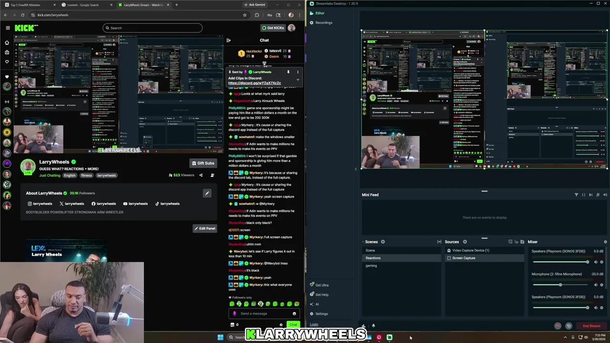Open Chrome profile avatar menu

[291, 15]
